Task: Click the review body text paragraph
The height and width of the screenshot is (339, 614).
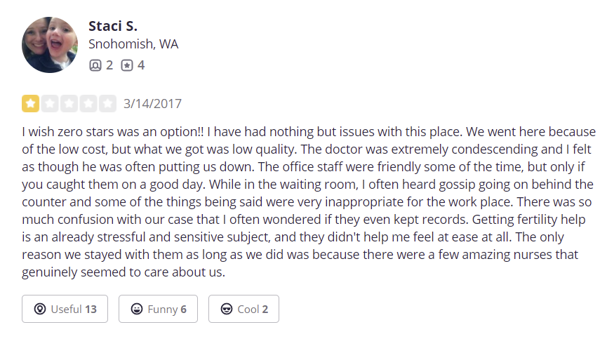Action: [x=309, y=202]
